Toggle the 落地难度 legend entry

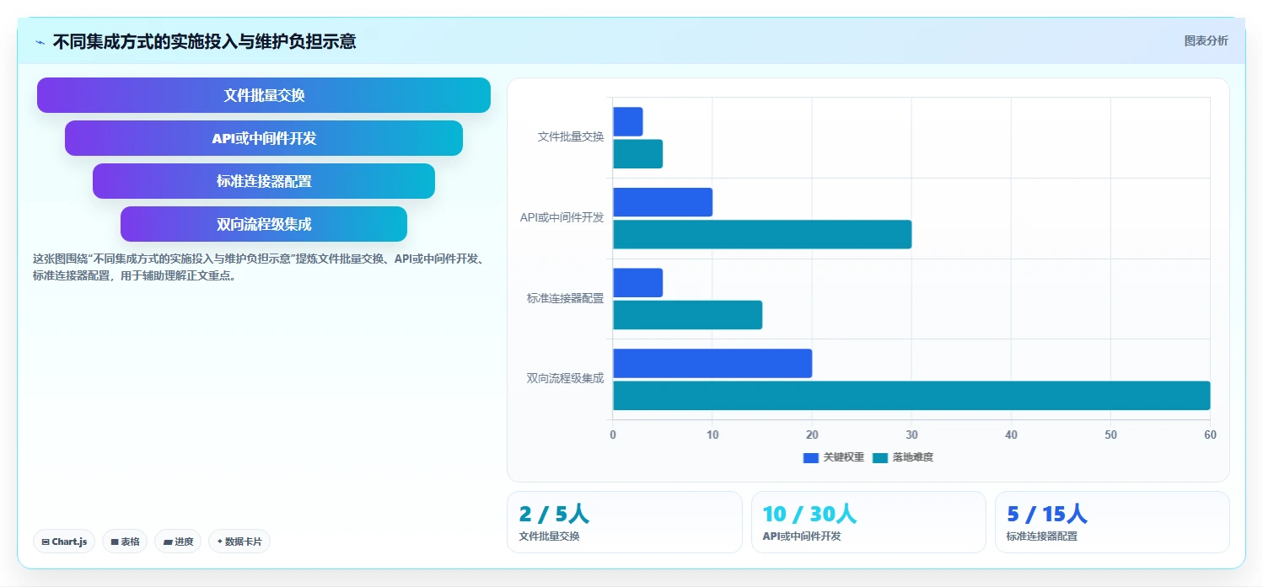click(x=903, y=457)
